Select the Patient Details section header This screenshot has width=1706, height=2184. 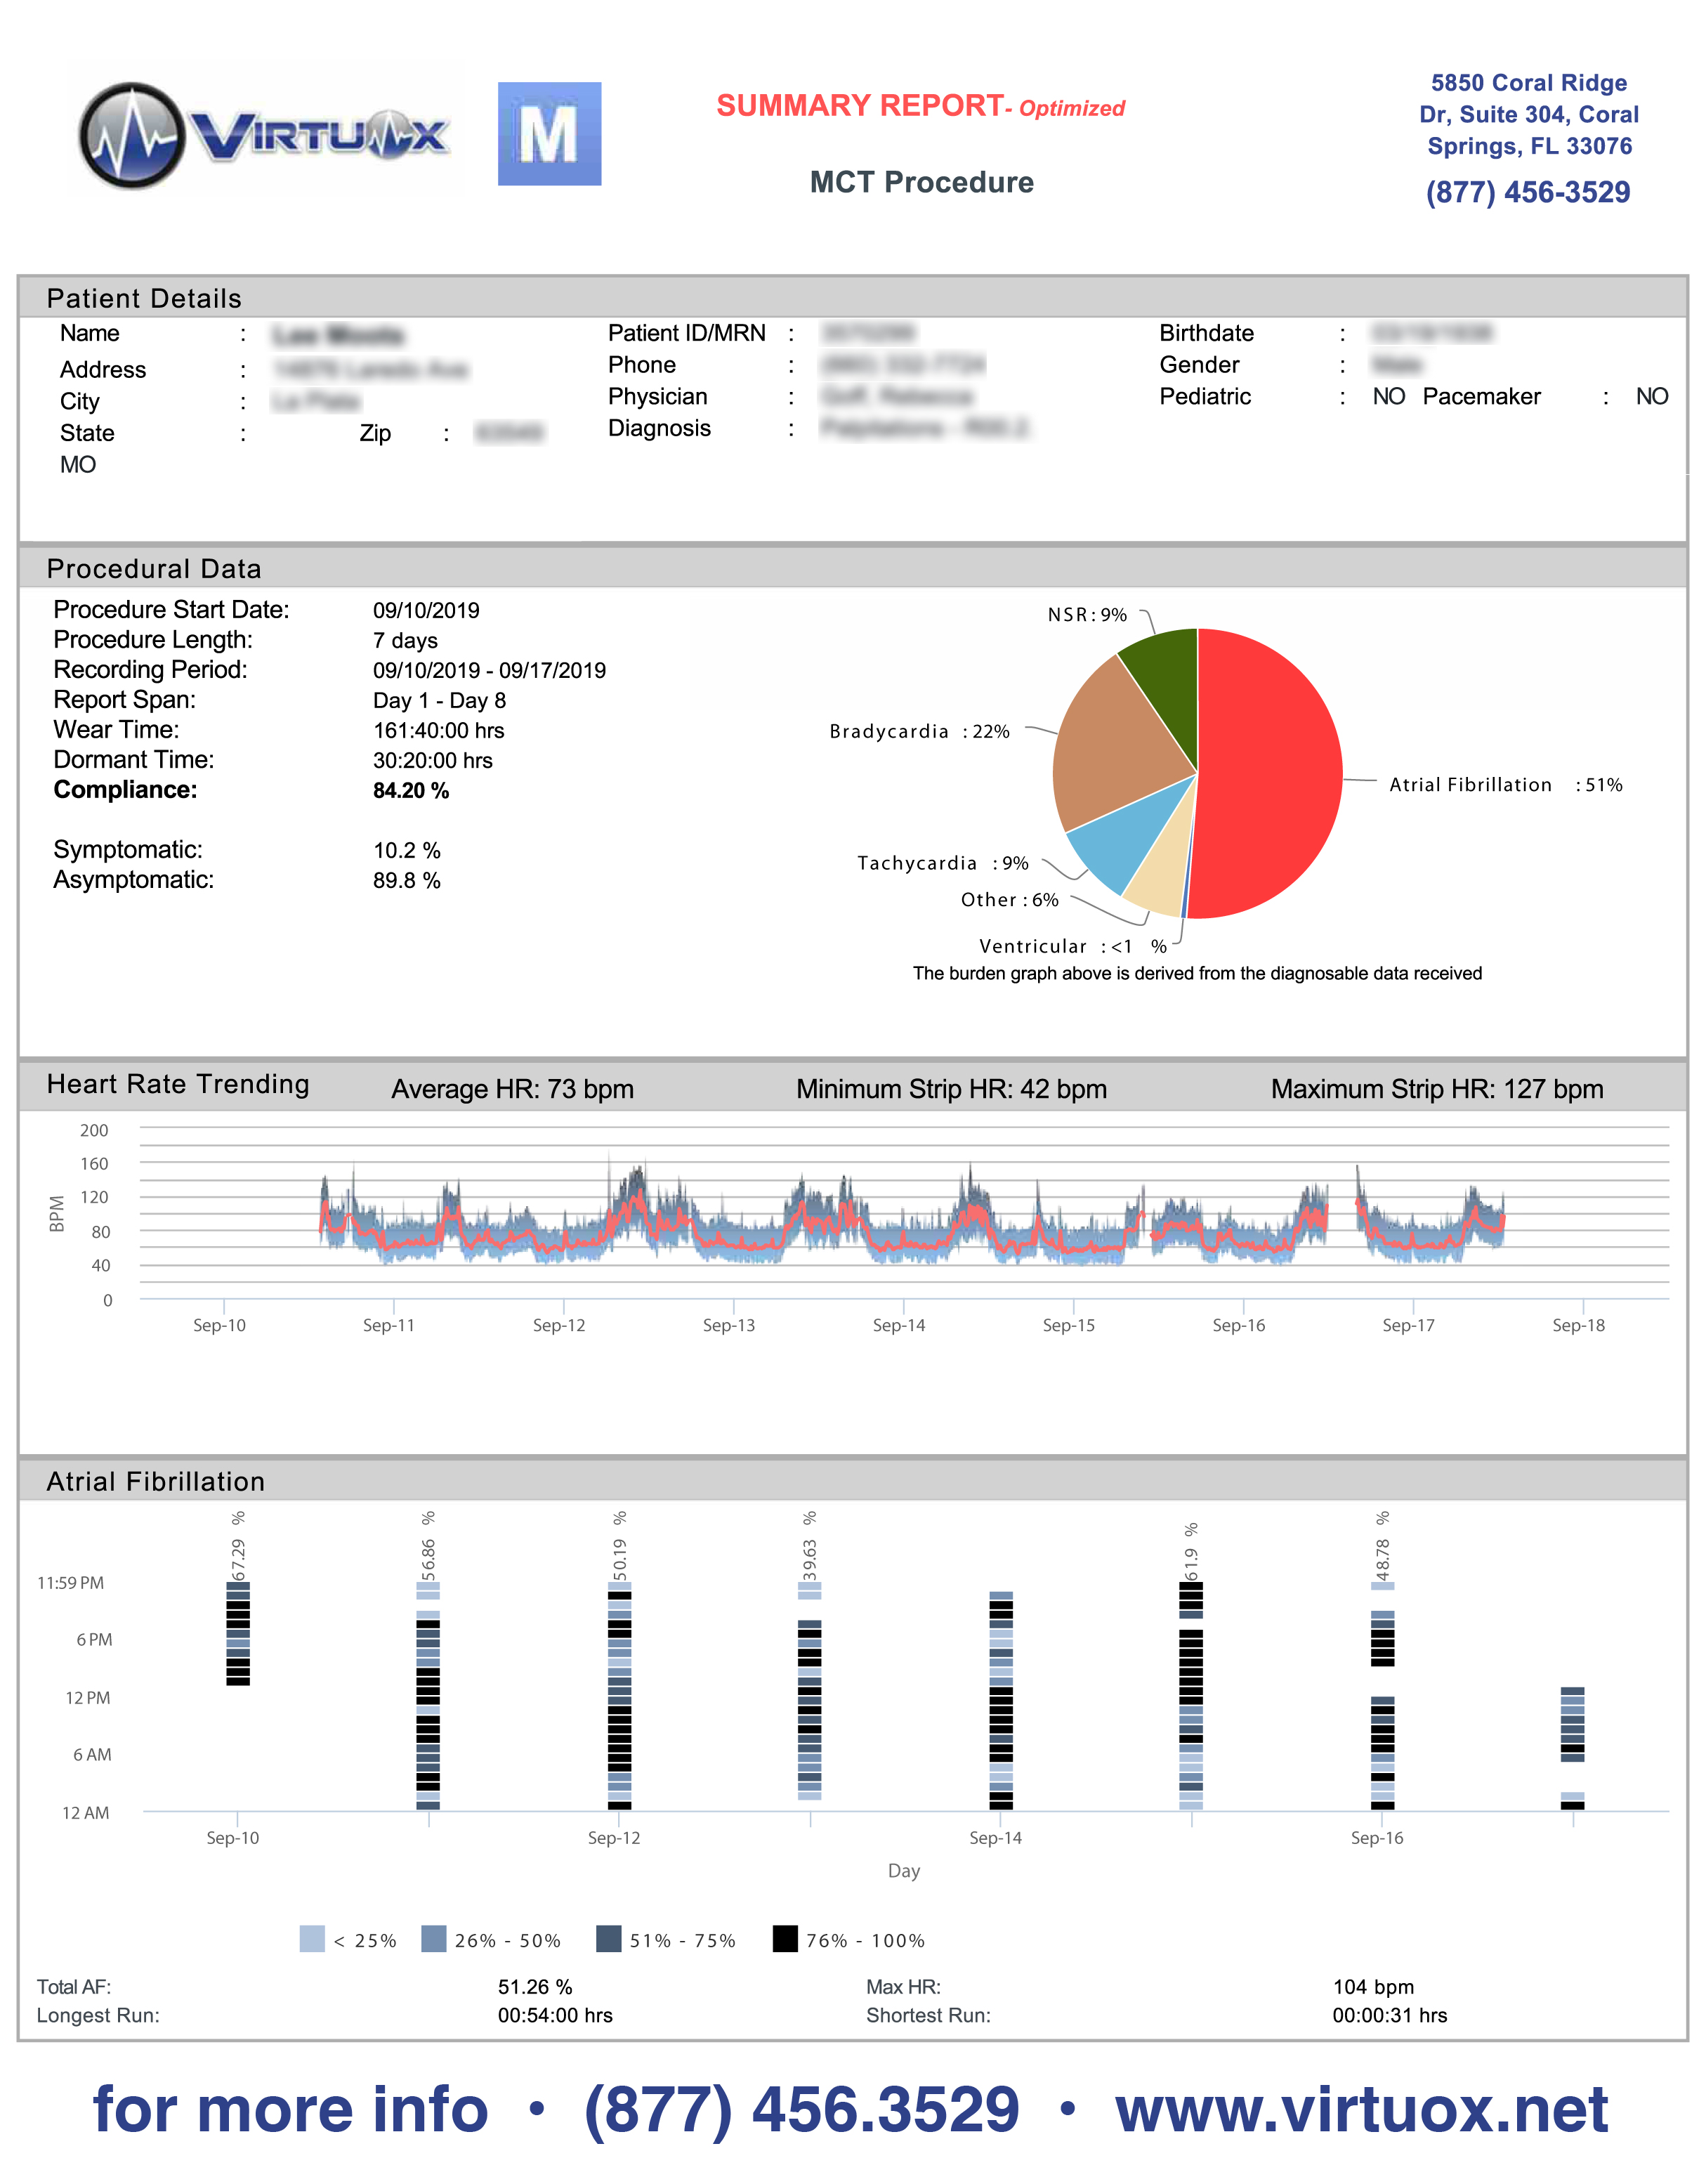pyautogui.click(x=852, y=298)
